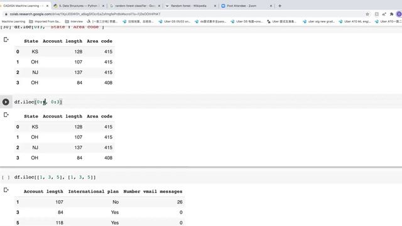Open the Chrome profile avatar
Image resolution: width=402 pixels, height=226 pixels.
click(399, 14)
